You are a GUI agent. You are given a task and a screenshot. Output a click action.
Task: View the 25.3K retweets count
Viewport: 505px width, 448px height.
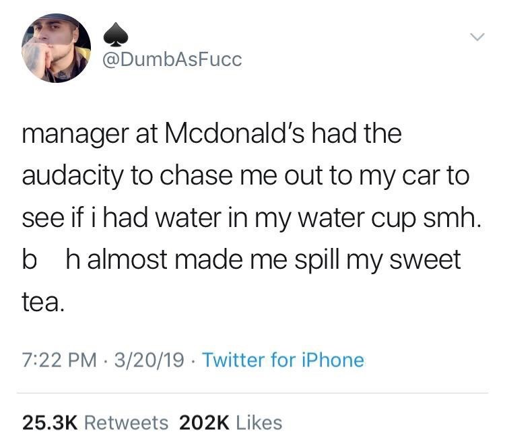pos(50,423)
